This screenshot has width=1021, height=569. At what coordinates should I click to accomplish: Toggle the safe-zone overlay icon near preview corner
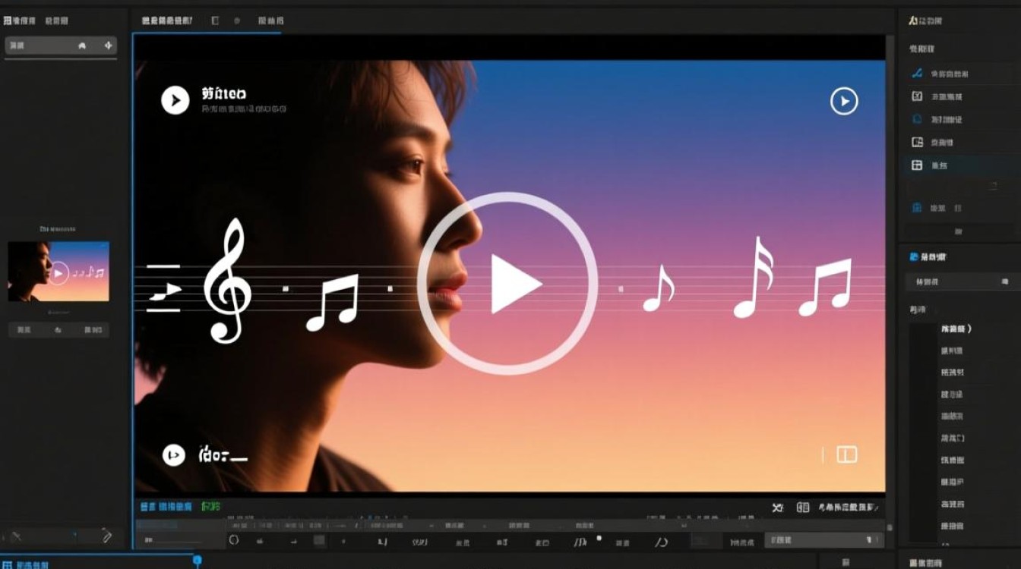tap(847, 454)
